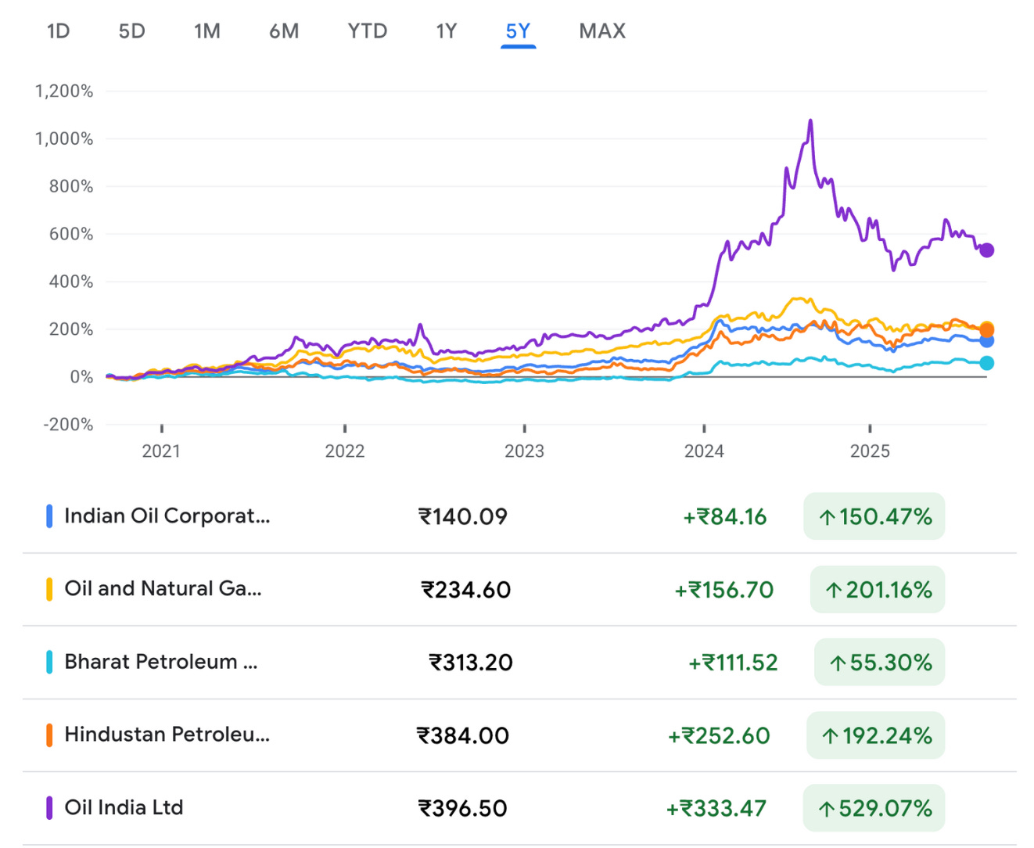Click the blue Indian Oil color marker
This screenshot has width=1034, height=848.
point(49,516)
